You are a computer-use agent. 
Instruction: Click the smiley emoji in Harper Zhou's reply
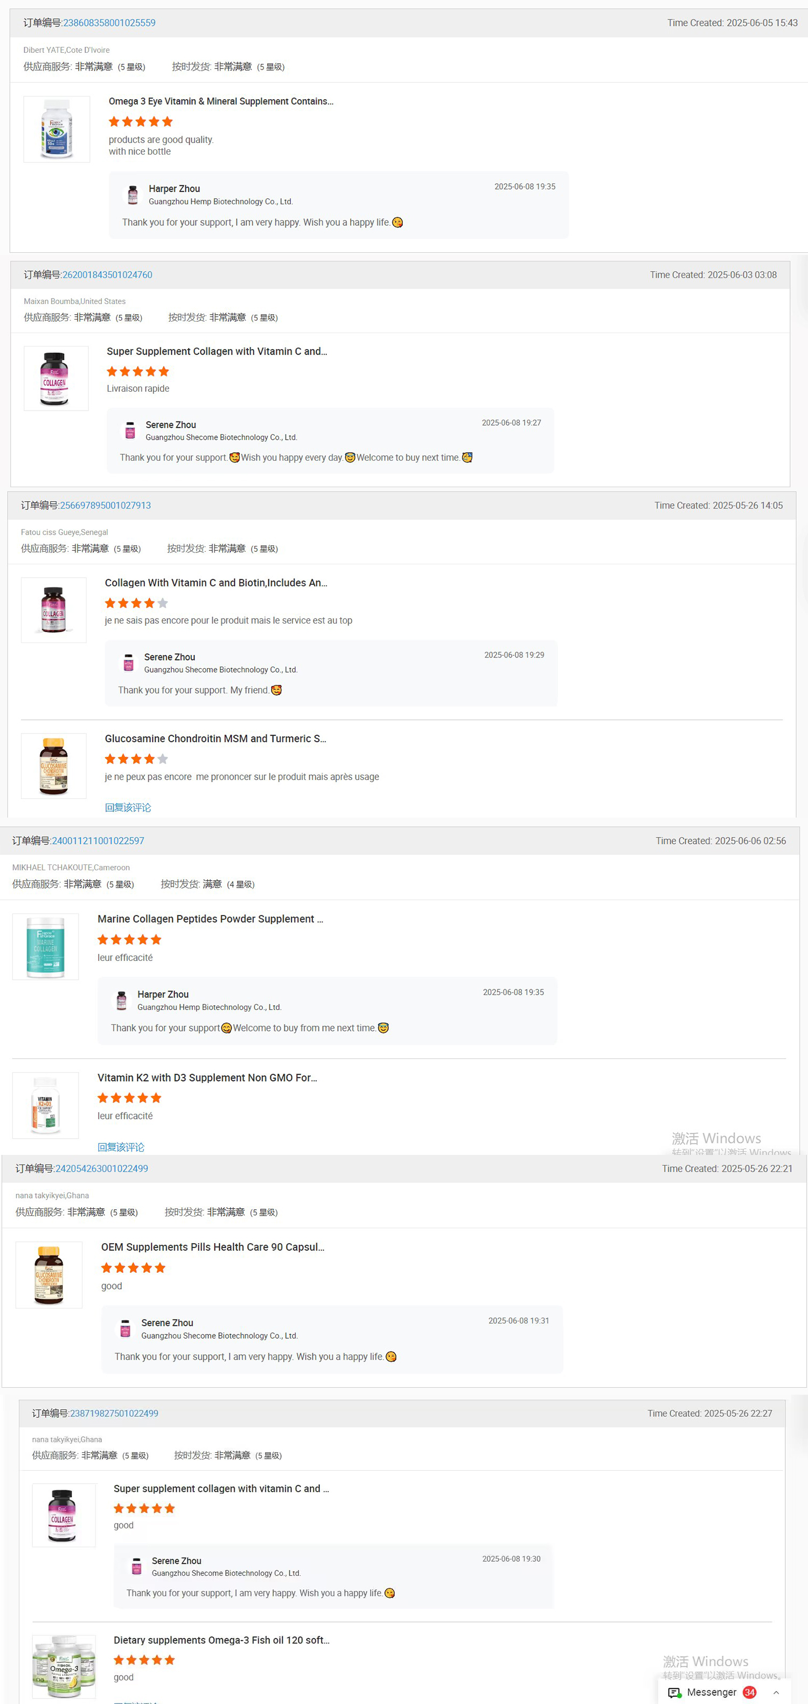398,223
